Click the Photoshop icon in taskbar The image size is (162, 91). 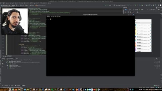(x=79, y=89)
